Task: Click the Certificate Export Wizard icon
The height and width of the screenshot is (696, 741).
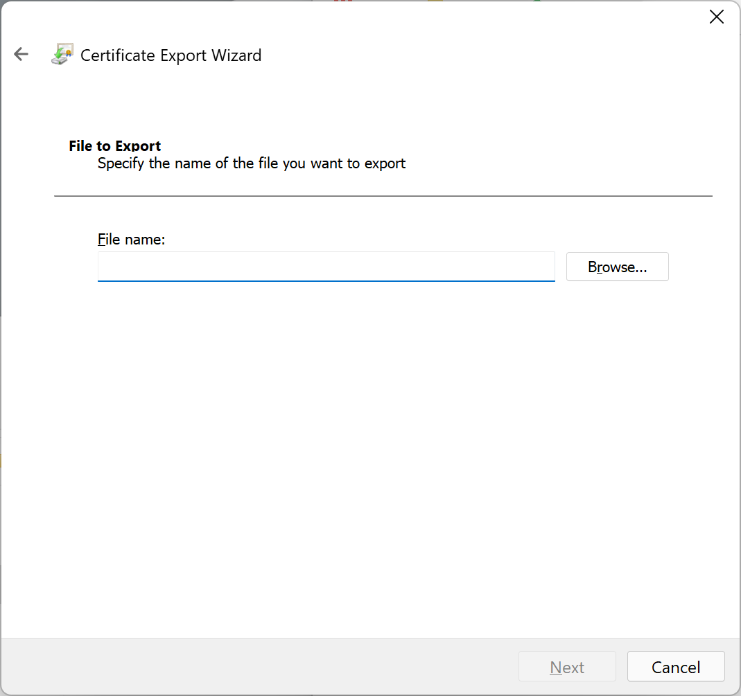Action: pos(62,54)
